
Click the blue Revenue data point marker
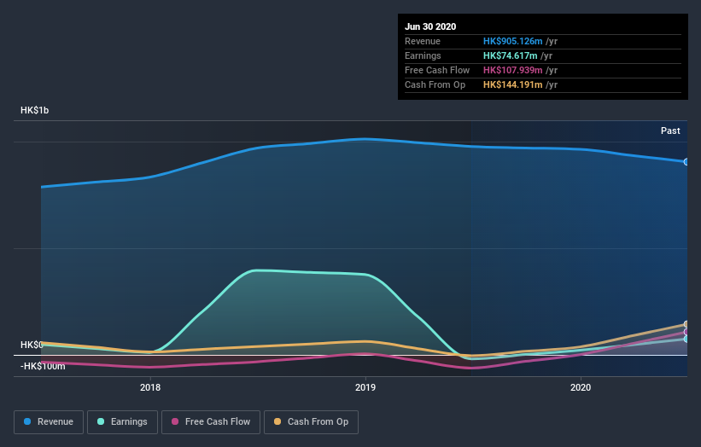(686, 161)
